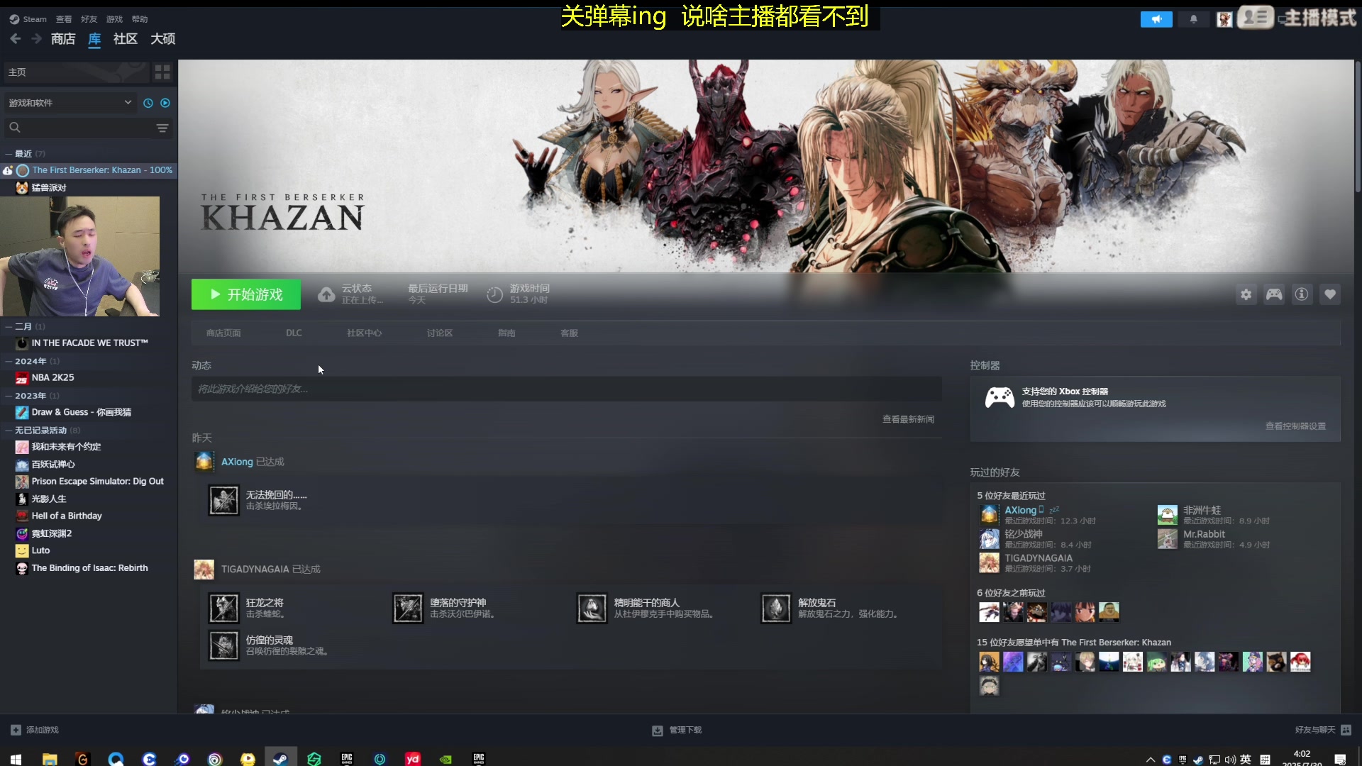
Task: Open 狂龙之将 achievement icon
Action: coord(223,609)
